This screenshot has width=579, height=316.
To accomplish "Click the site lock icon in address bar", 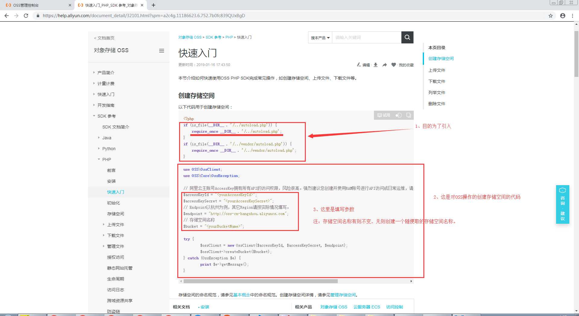I will pyautogui.click(x=38, y=16).
